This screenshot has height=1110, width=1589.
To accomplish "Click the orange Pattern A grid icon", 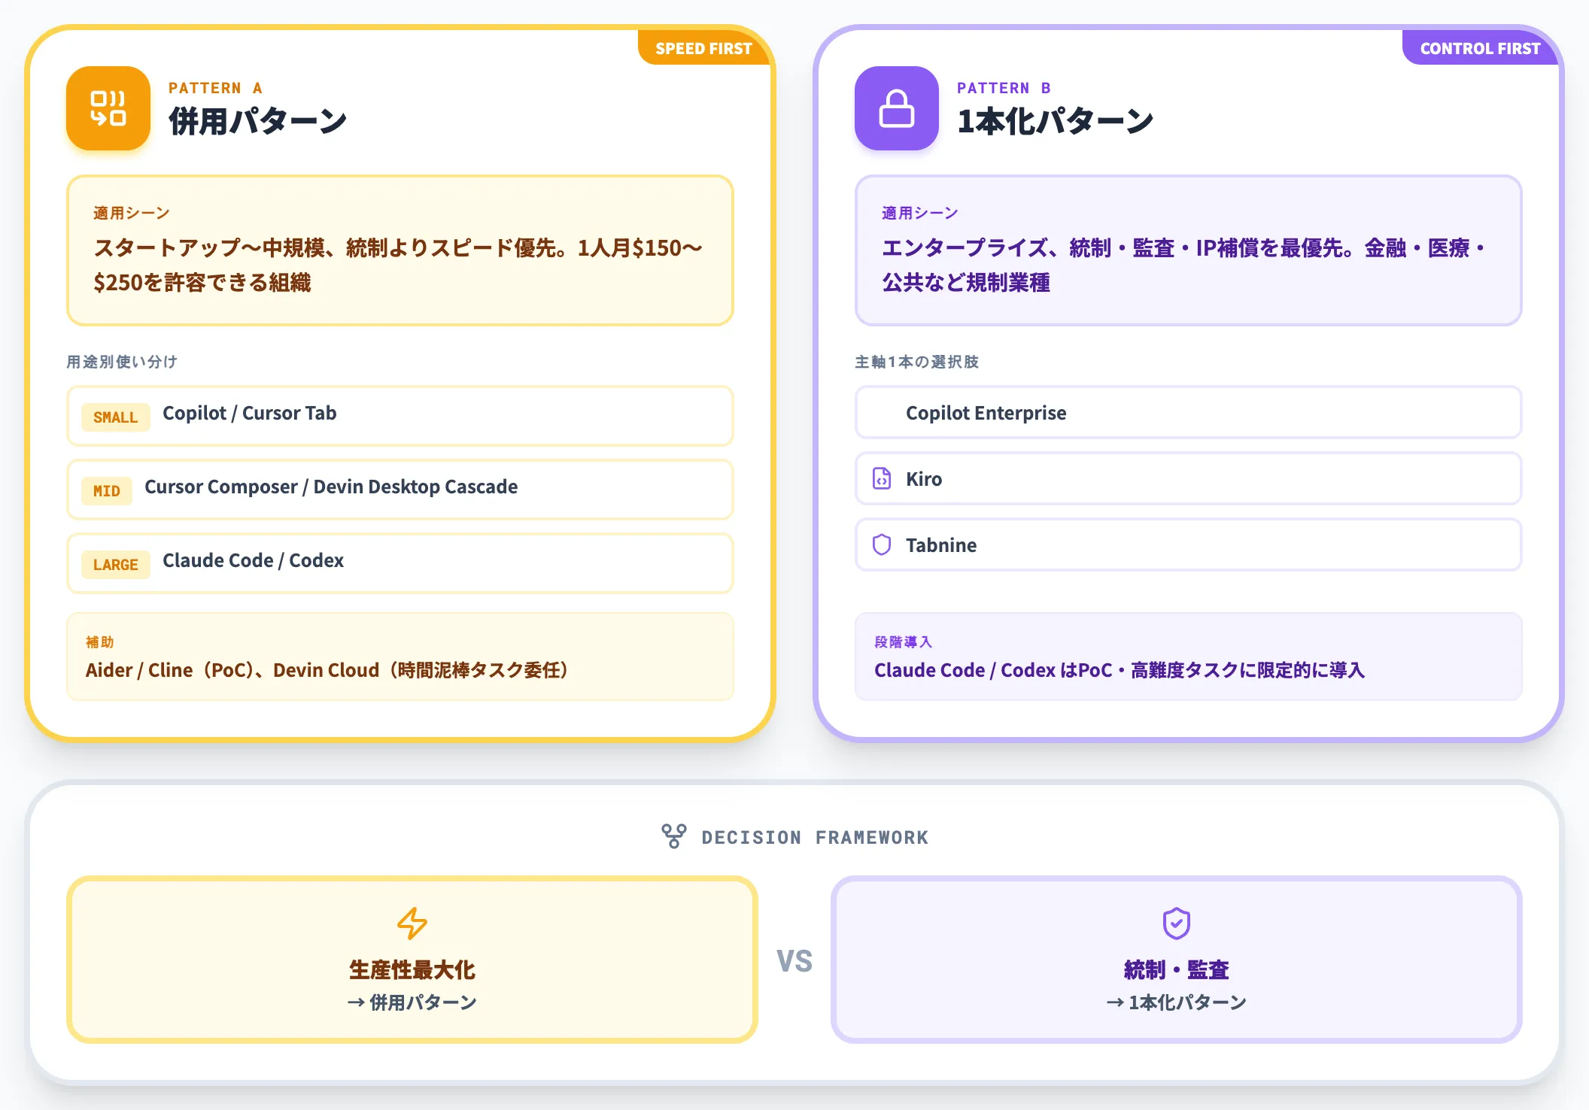I will point(108,108).
